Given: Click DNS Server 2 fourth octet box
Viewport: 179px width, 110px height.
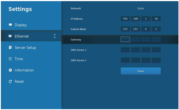Looking at the screenshot, I should [x=156, y=60].
